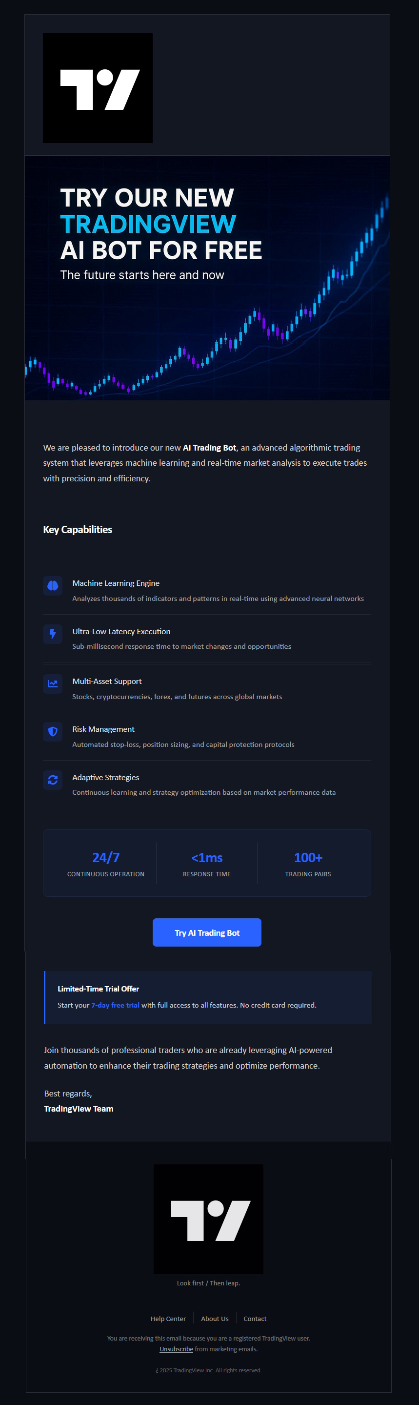Click the 24/7 Continuous Operation stat
Viewport: 419px width, 1405px height.
click(106, 863)
